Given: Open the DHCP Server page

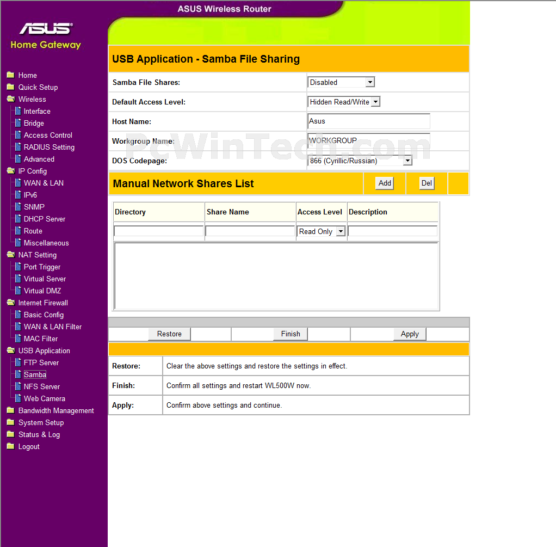Looking at the screenshot, I should tap(44, 219).
